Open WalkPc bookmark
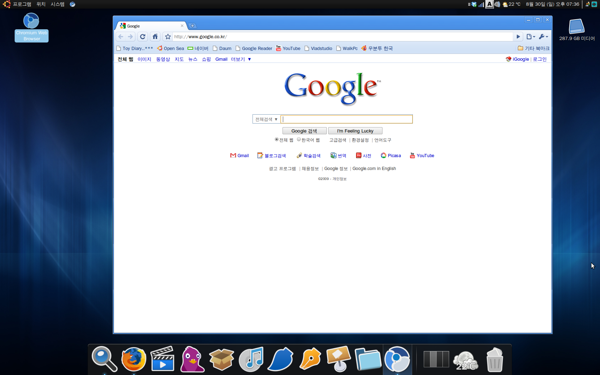 point(347,49)
